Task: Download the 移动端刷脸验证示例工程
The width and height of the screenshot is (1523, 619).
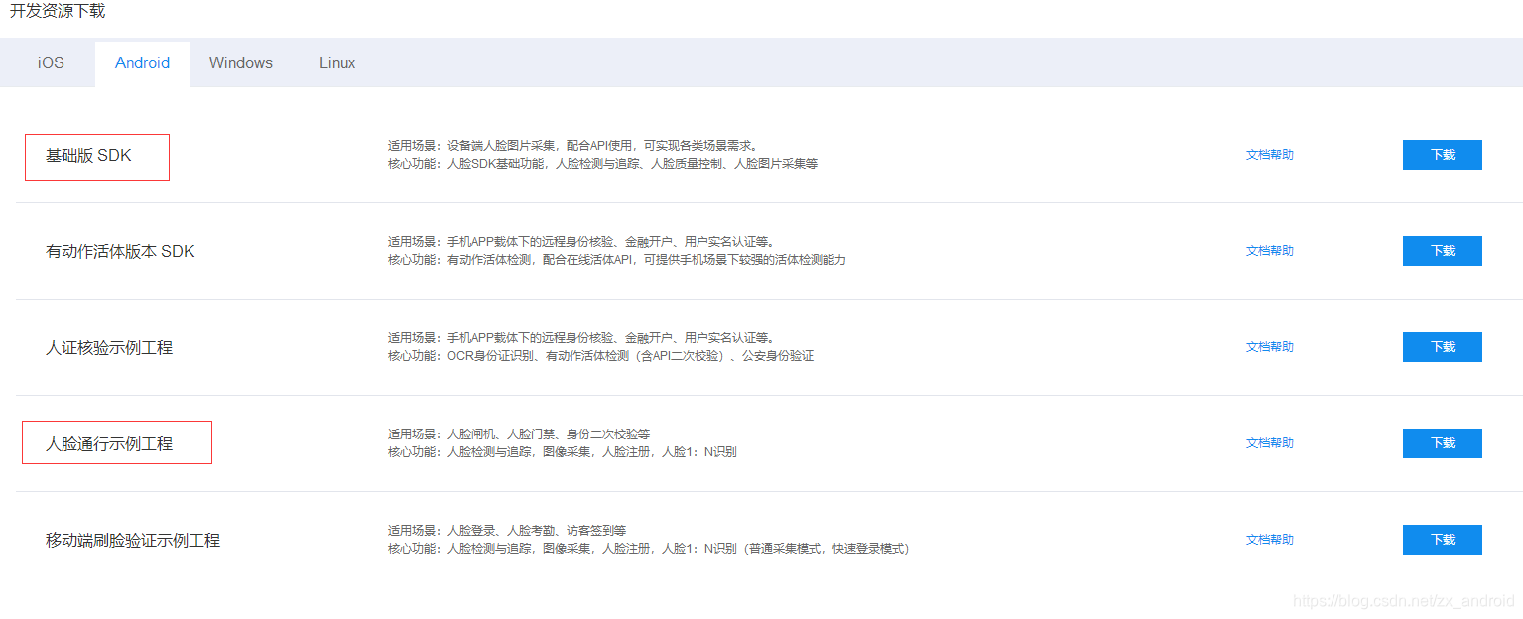Action: pyautogui.click(x=1442, y=540)
